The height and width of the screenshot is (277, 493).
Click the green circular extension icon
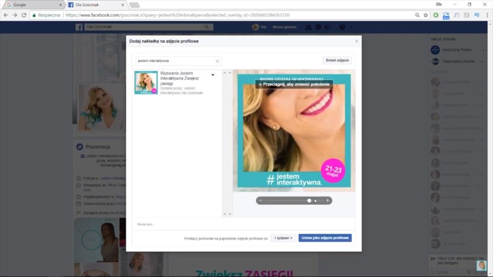click(436, 15)
